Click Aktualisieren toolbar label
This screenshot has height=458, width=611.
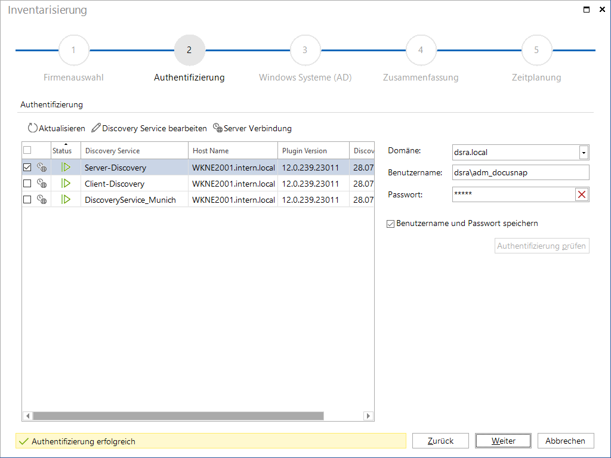pyautogui.click(x=62, y=129)
